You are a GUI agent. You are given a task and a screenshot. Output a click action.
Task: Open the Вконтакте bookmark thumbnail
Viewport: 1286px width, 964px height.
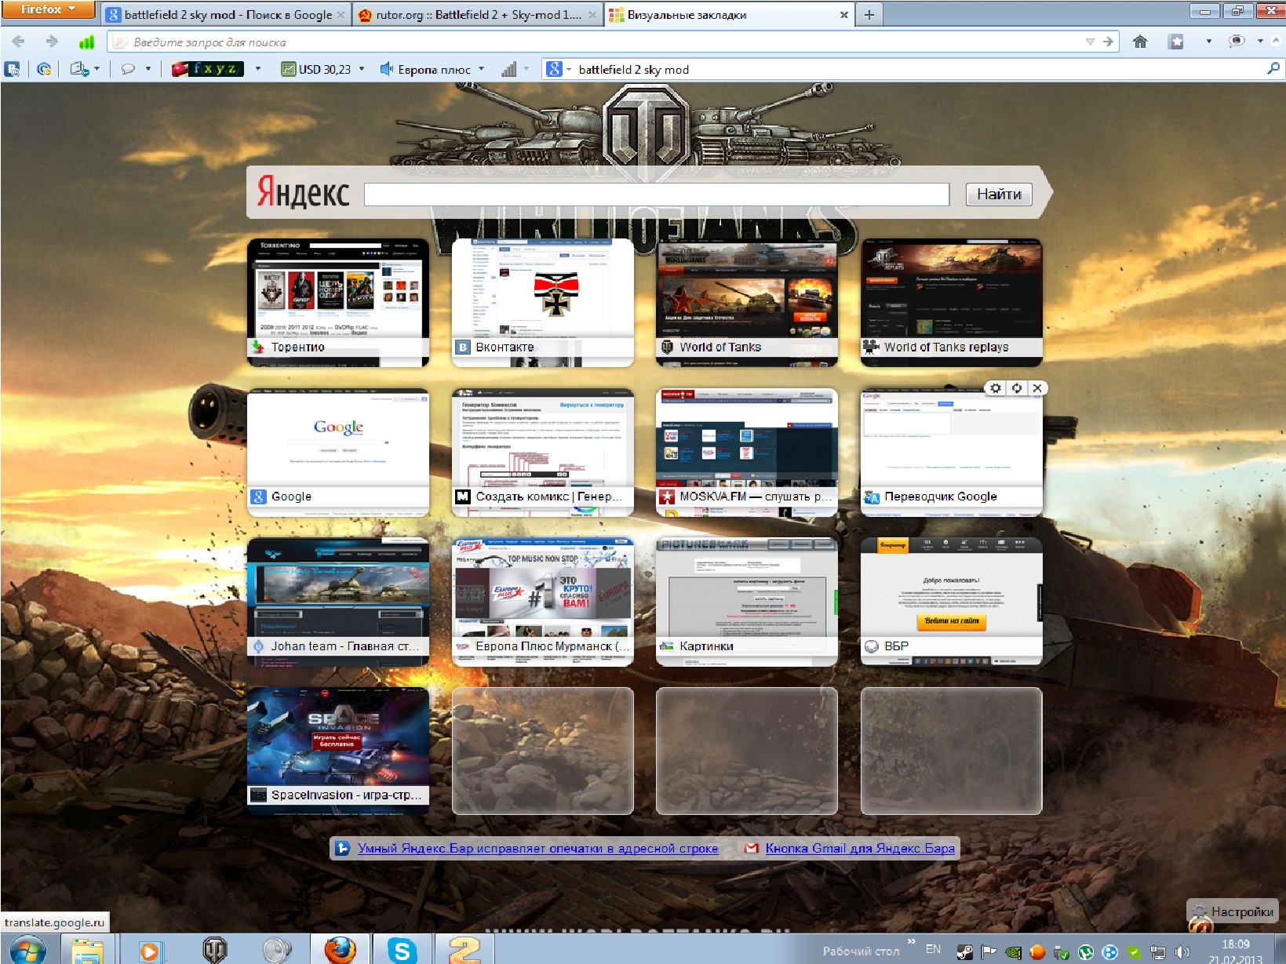pyautogui.click(x=543, y=303)
